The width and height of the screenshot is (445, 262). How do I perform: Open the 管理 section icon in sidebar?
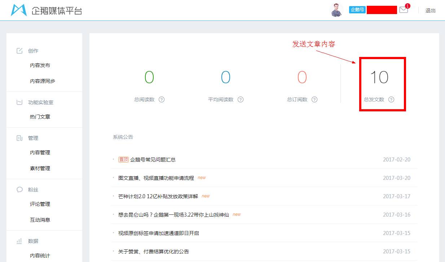coord(20,138)
